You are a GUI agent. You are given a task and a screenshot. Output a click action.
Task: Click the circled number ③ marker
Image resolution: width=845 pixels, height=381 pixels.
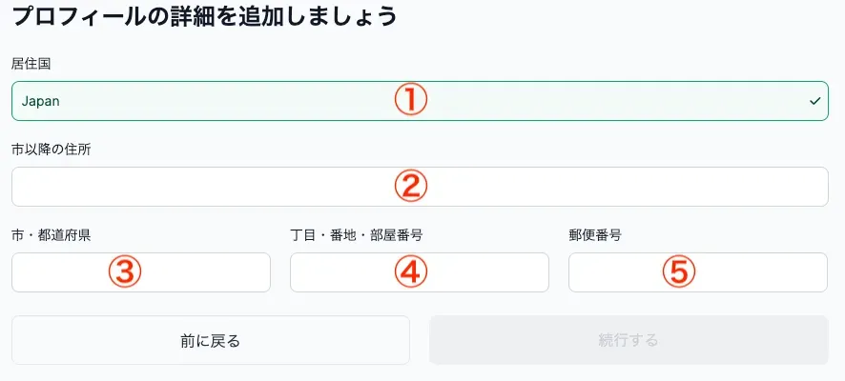coord(124,272)
